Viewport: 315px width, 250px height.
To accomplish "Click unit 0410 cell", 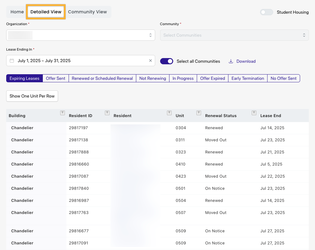I will pyautogui.click(x=181, y=164).
